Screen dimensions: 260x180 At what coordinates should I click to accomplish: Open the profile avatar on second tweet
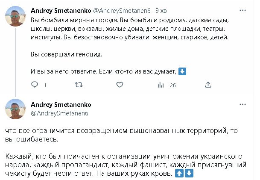point(15,109)
